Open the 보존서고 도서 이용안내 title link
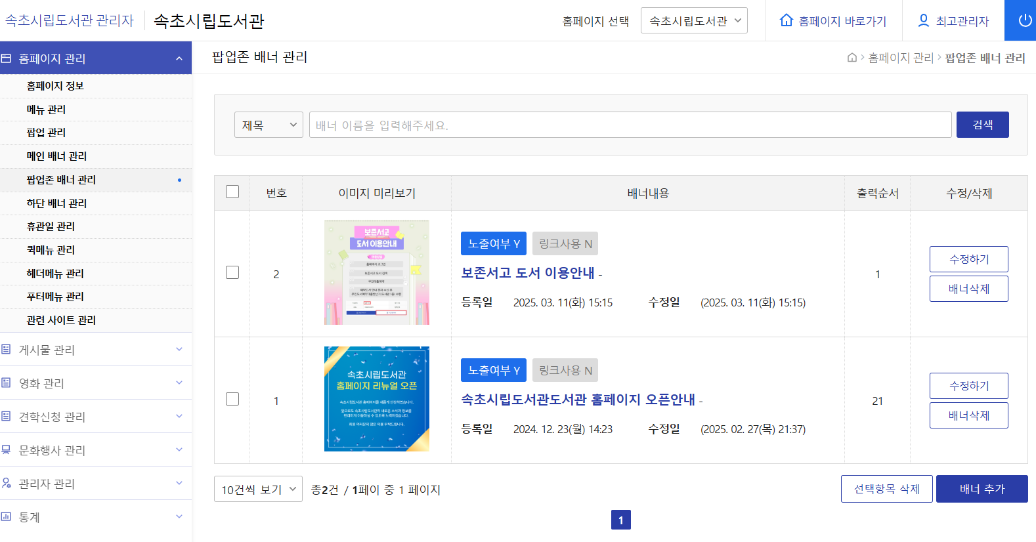 (528, 272)
